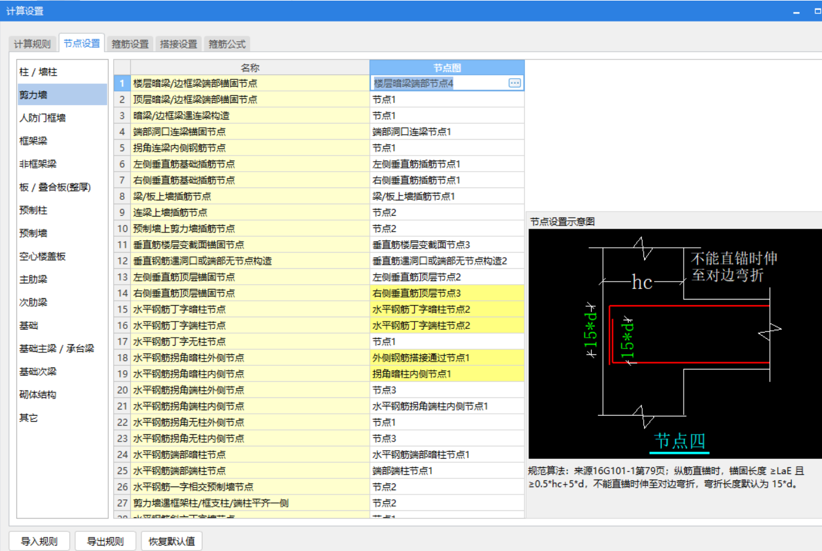Select 主肋梁 category

[62, 279]
